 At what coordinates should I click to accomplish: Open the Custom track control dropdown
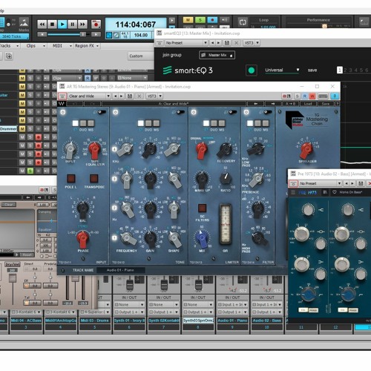pyautogui.click(x=140, y=56)
